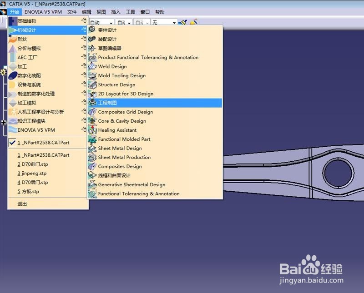Screen dimensions: 364x293
Task: Expand the 加工 submenu
Action: (84, 66)
